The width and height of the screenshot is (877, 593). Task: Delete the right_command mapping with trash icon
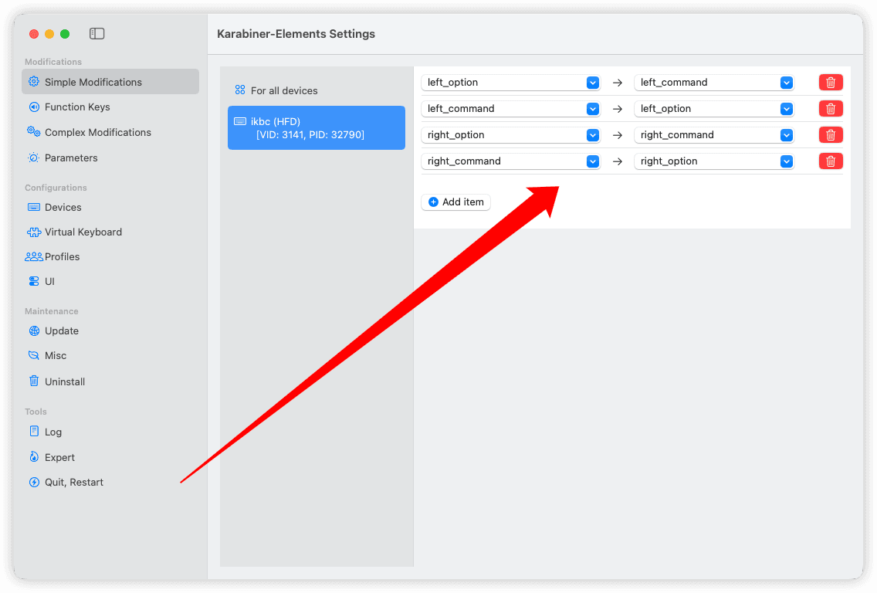click(x=831, y=161)
